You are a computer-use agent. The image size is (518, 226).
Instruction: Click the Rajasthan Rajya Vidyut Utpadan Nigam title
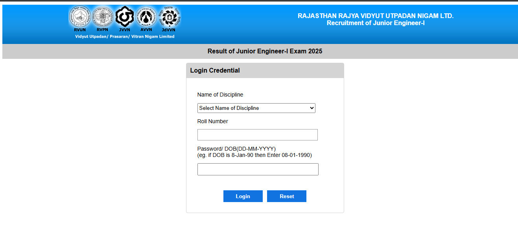coord(376,16)
